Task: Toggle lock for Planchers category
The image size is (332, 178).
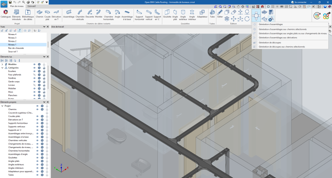Action: point(44,95)
